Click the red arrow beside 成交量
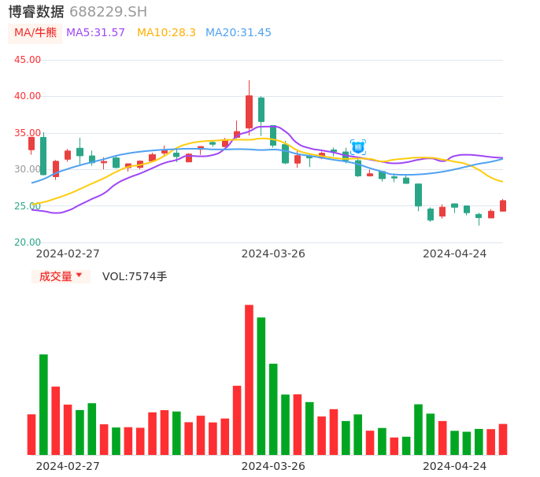The width and height of the screenshot is (540, 477). coord(80,276)
